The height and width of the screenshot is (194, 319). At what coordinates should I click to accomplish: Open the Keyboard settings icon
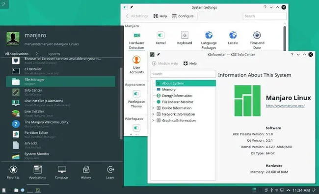point(185,38)
